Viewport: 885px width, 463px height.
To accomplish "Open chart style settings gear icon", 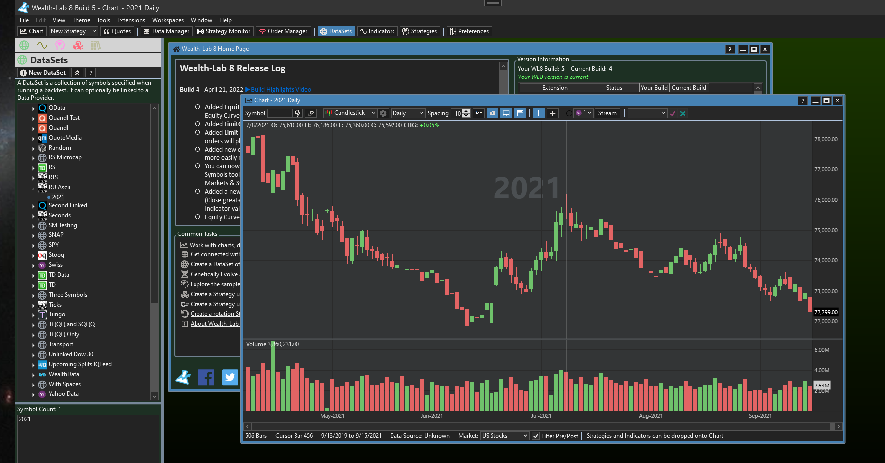I will [x=383, y=113].
